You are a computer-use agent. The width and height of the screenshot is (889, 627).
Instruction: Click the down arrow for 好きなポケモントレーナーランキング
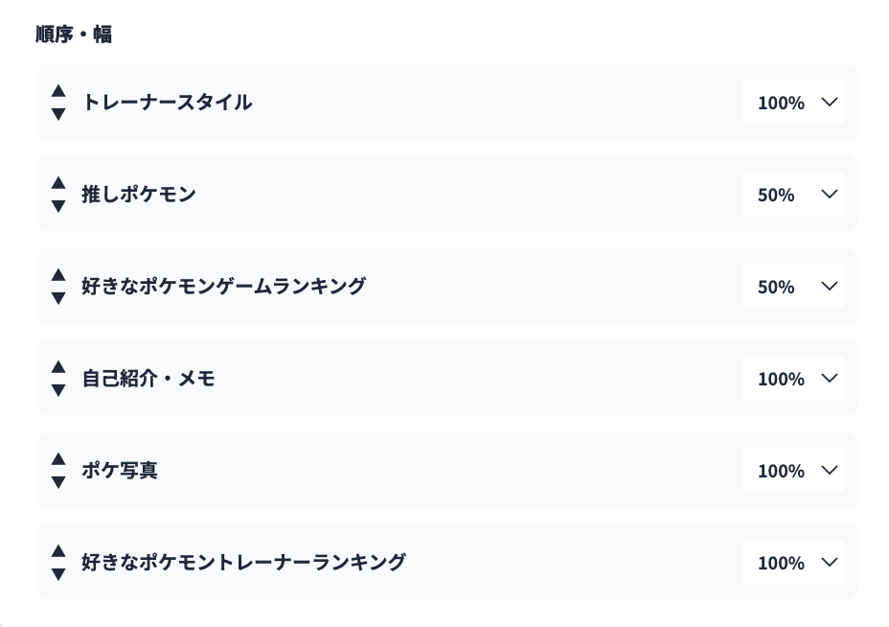coord(58,574)
